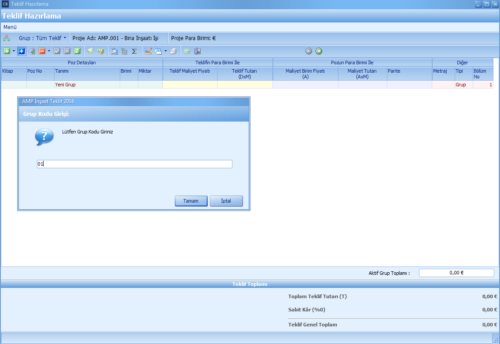Viewport: 500px width, 344px height.
Task: Click the gray checkmark toolbar icon
Action: point(57,51)
